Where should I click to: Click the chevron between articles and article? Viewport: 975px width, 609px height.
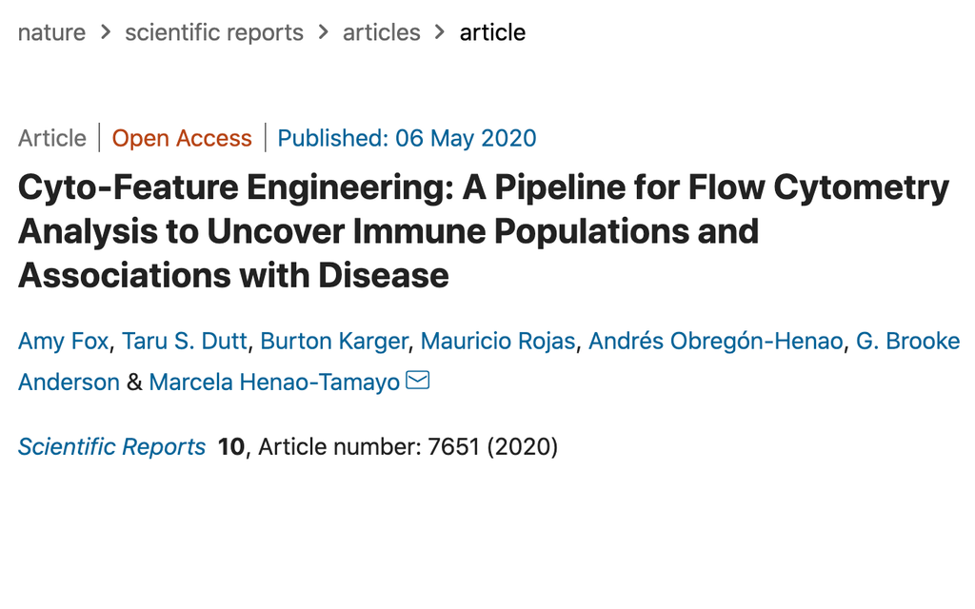[439, 32]
